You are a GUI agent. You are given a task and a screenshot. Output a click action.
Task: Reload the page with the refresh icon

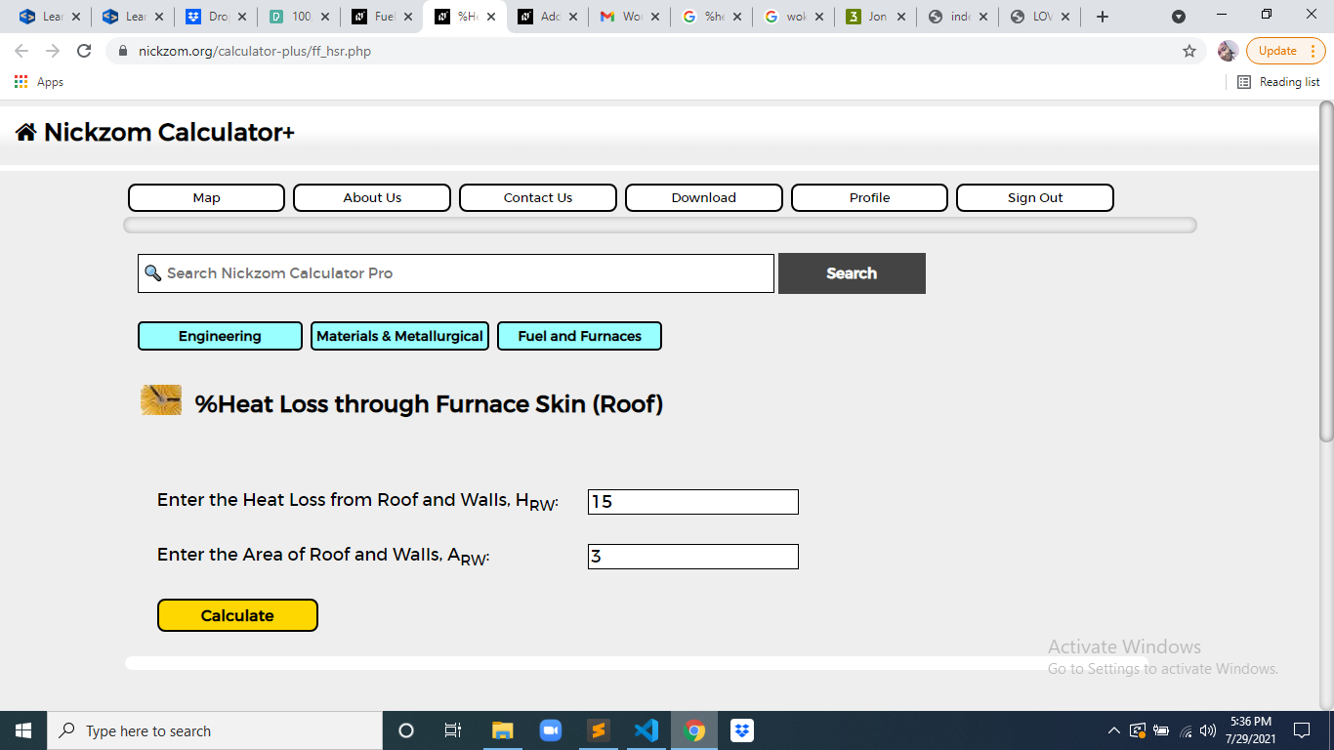[x=84, y=51]
